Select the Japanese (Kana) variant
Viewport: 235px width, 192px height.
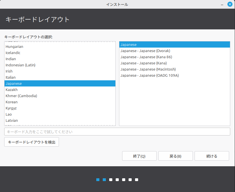[143, 63]
